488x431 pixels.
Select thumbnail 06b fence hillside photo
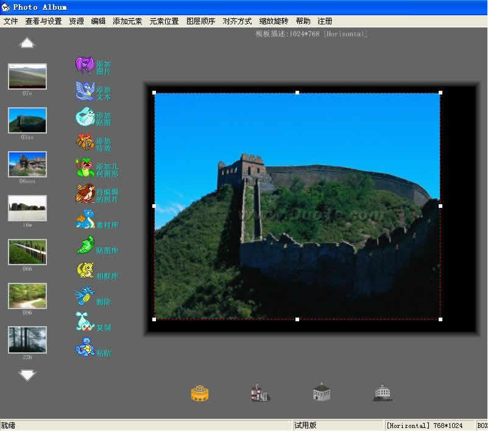27,252
